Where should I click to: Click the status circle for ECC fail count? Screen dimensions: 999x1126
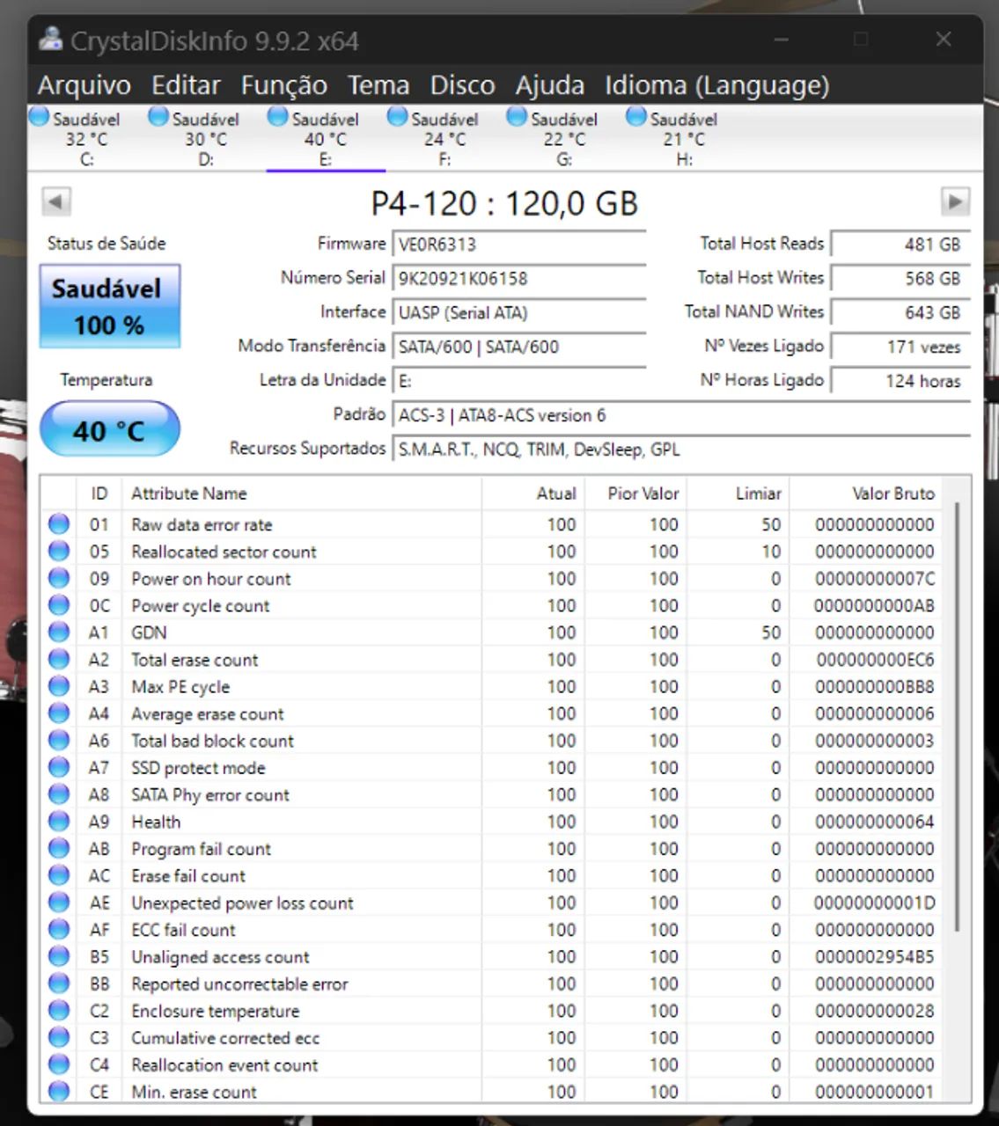(59, 930)
